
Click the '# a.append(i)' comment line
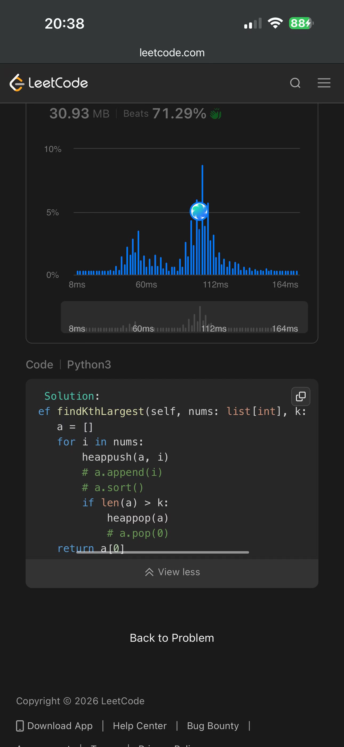[x=122, y=472]
